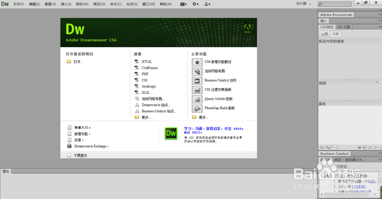Show list view sorted A-Z in CSS properties

[x=328, y=147]
